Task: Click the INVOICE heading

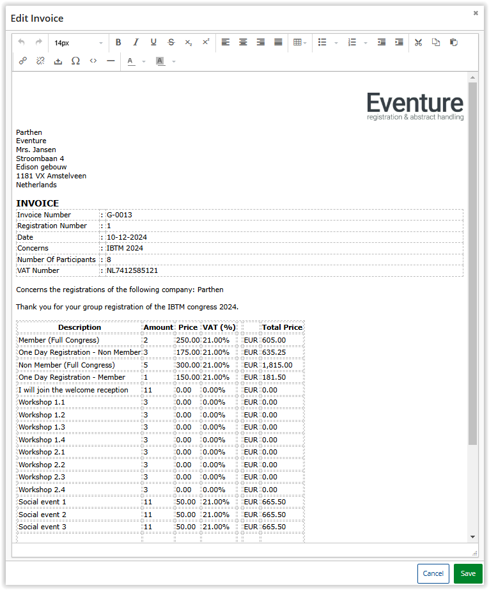Action: click(38, 203)
